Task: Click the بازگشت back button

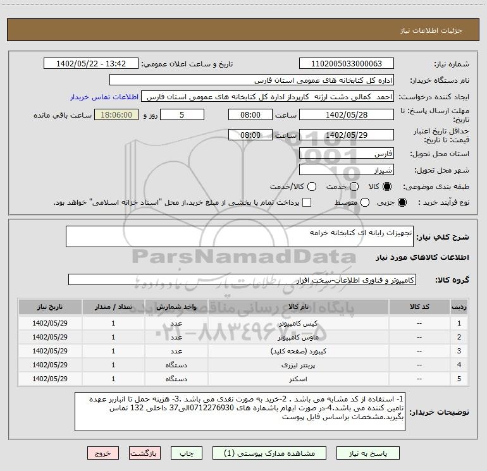Action: tap(145, 453)
